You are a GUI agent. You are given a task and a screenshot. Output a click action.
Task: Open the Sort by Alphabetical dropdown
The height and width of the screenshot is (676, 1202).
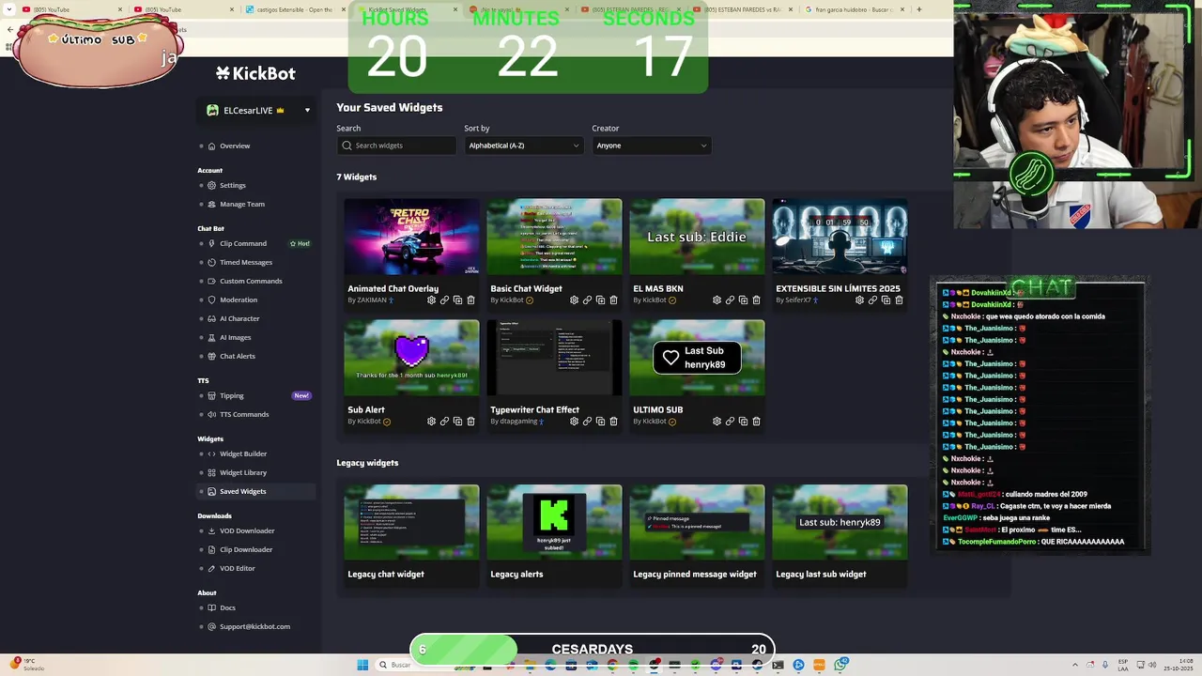coord(524,146)
